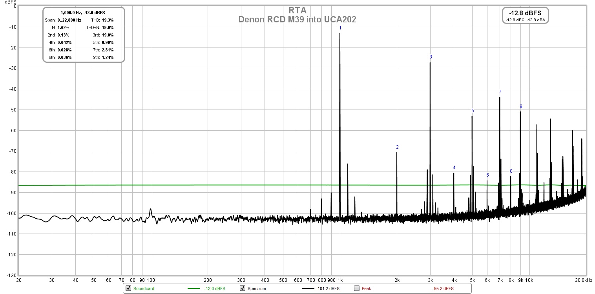Click harmonic marker 4 at 4k

[x=454, y=168]
